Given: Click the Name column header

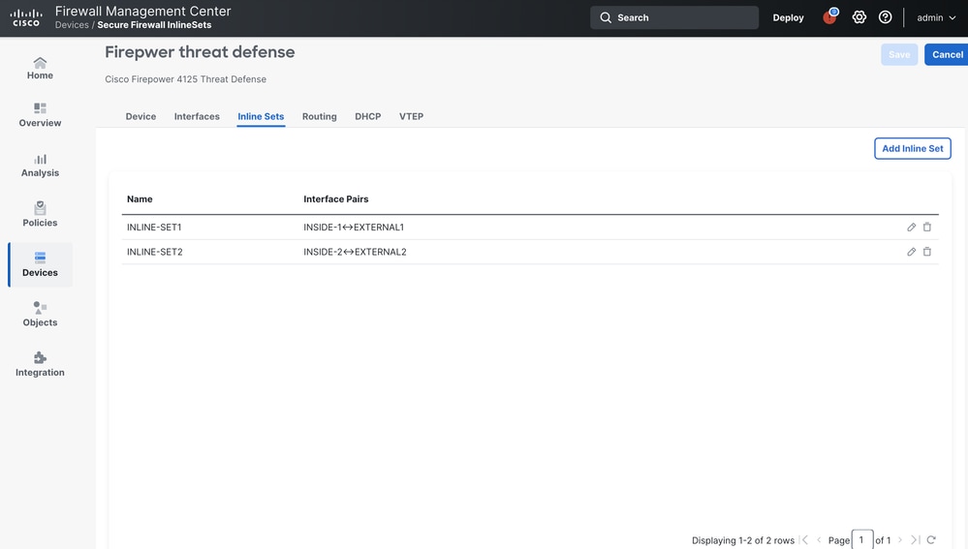Looking at the screenshot, I should click(x=140, y=198).
